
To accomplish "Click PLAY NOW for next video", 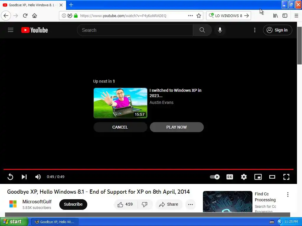I will click(177, 127).
